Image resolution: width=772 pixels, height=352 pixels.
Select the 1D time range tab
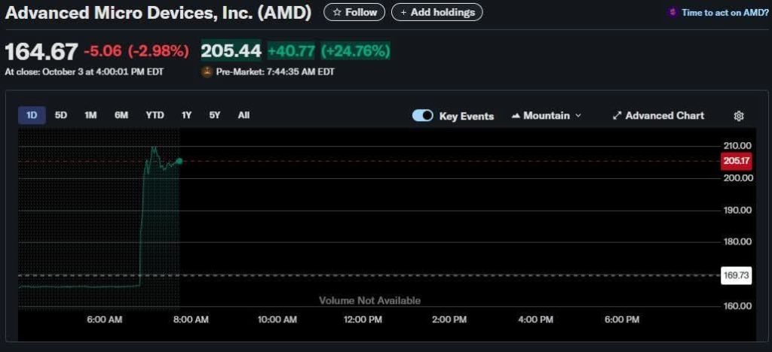[32, 115]
